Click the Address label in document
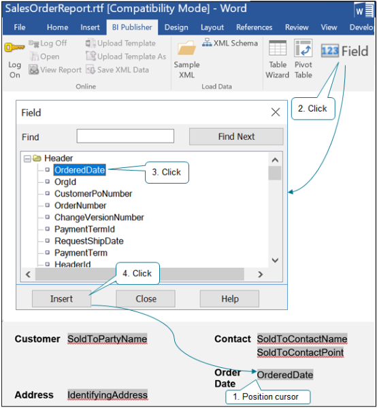Image resolution: width=377 pixels, height=408 pixels. (x=34, y=394)
